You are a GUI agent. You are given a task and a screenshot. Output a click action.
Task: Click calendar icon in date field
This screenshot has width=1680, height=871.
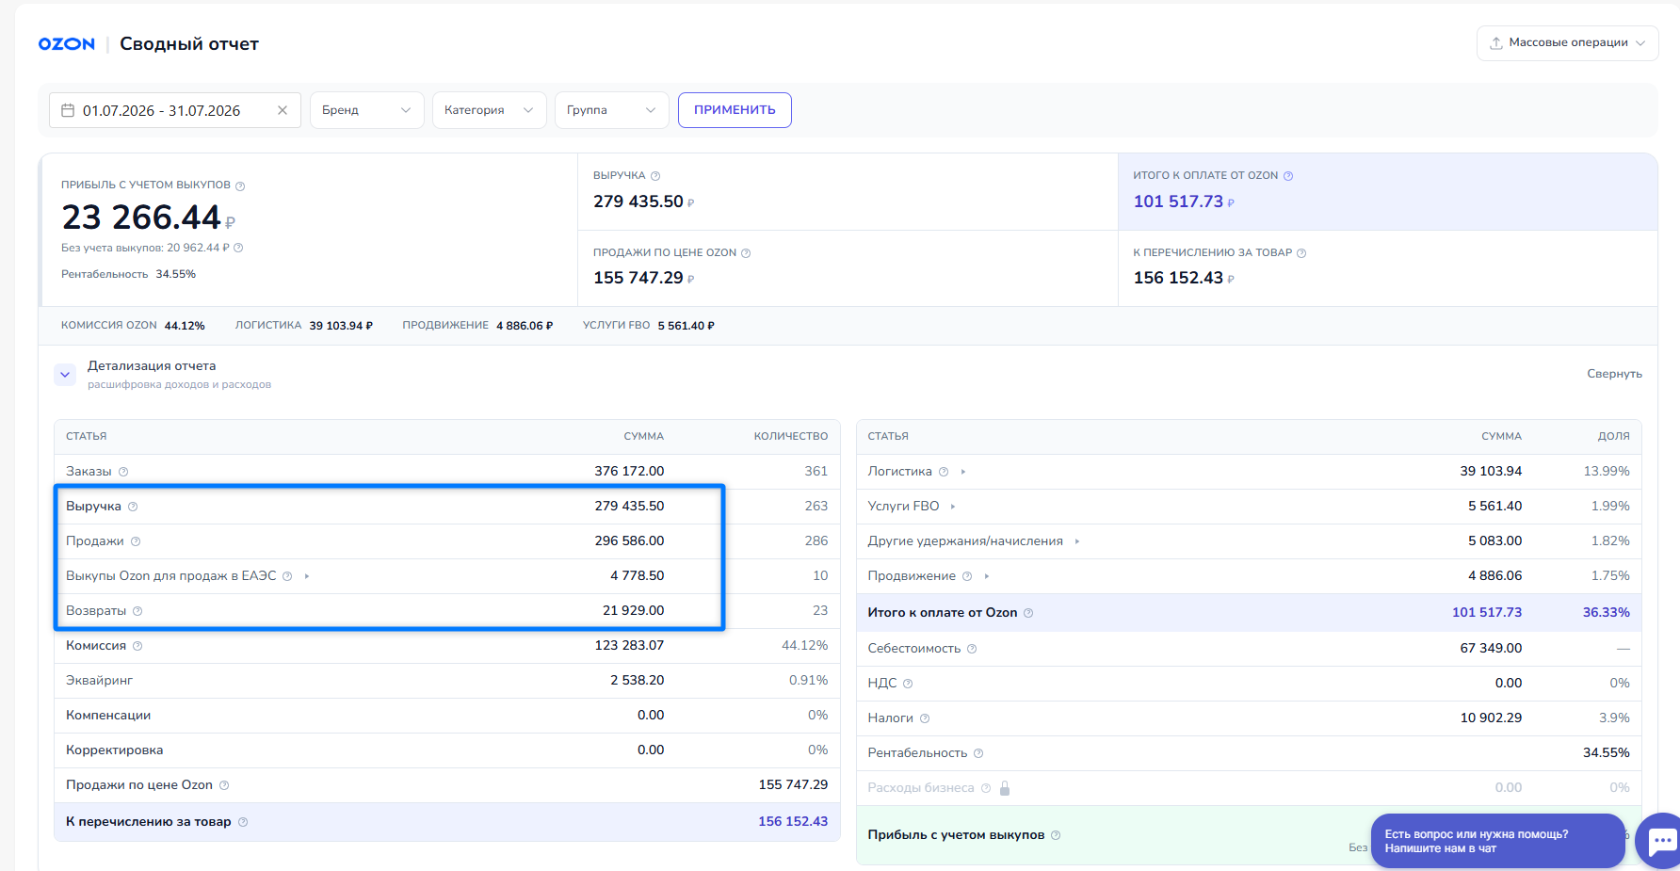(x=68, y=110)
